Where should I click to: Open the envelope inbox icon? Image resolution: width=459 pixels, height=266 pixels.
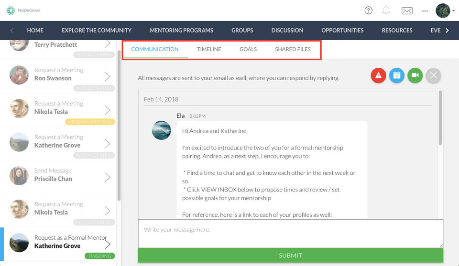coord(406,11)
